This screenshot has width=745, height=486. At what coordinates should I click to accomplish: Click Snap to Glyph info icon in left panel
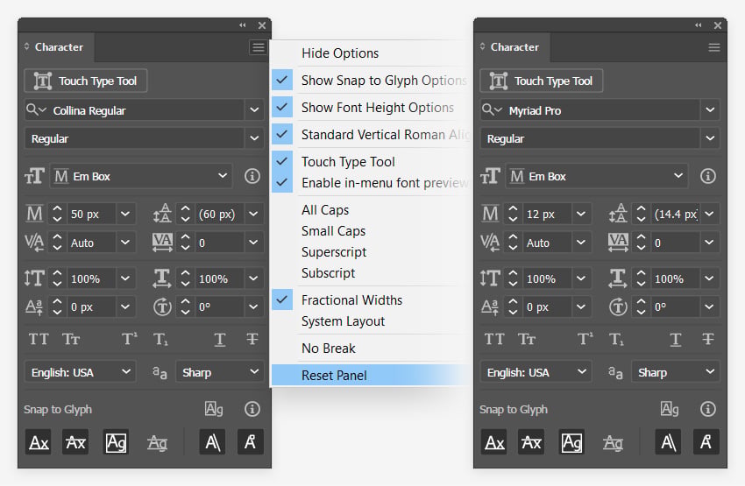252,409
